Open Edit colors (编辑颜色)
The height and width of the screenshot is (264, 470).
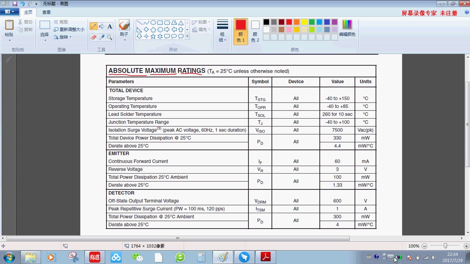[x=347, y=28]
